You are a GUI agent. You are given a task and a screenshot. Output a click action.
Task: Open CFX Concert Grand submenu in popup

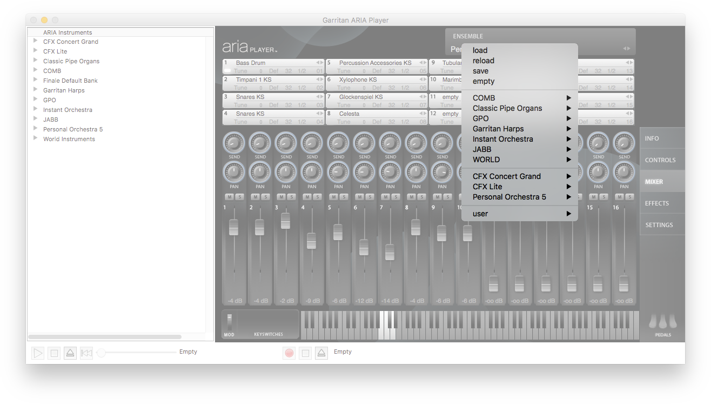tap(520, 176)
